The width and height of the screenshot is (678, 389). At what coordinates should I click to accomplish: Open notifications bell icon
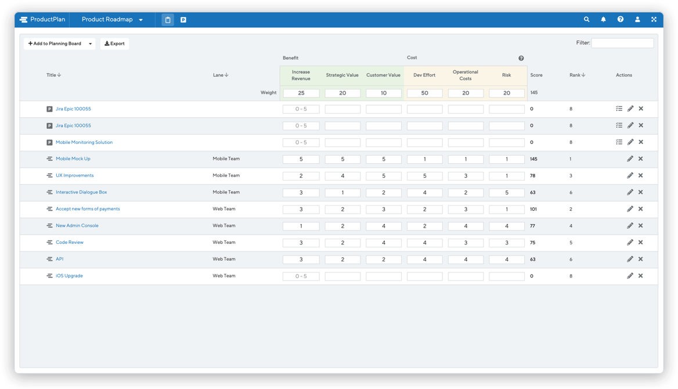click(603, 20)
